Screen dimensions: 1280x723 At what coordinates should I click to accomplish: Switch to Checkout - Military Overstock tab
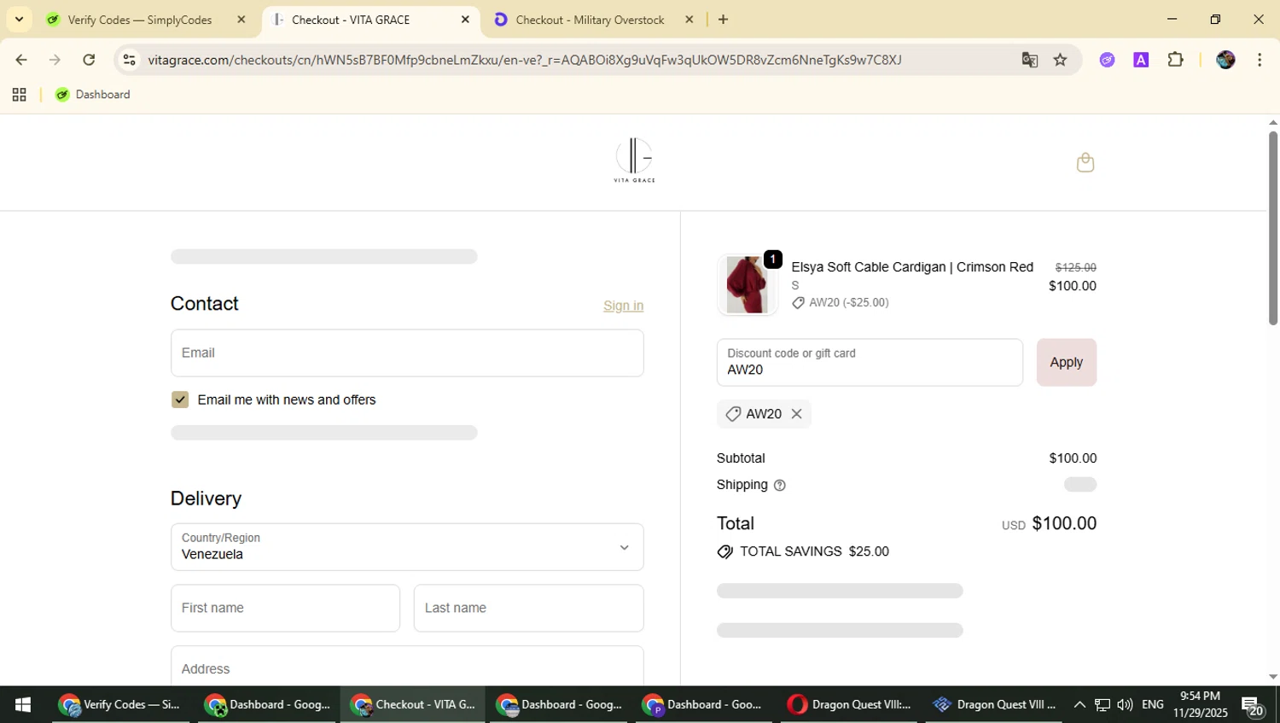(589, 20)
